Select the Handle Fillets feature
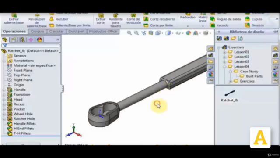 tap(24, 123)
